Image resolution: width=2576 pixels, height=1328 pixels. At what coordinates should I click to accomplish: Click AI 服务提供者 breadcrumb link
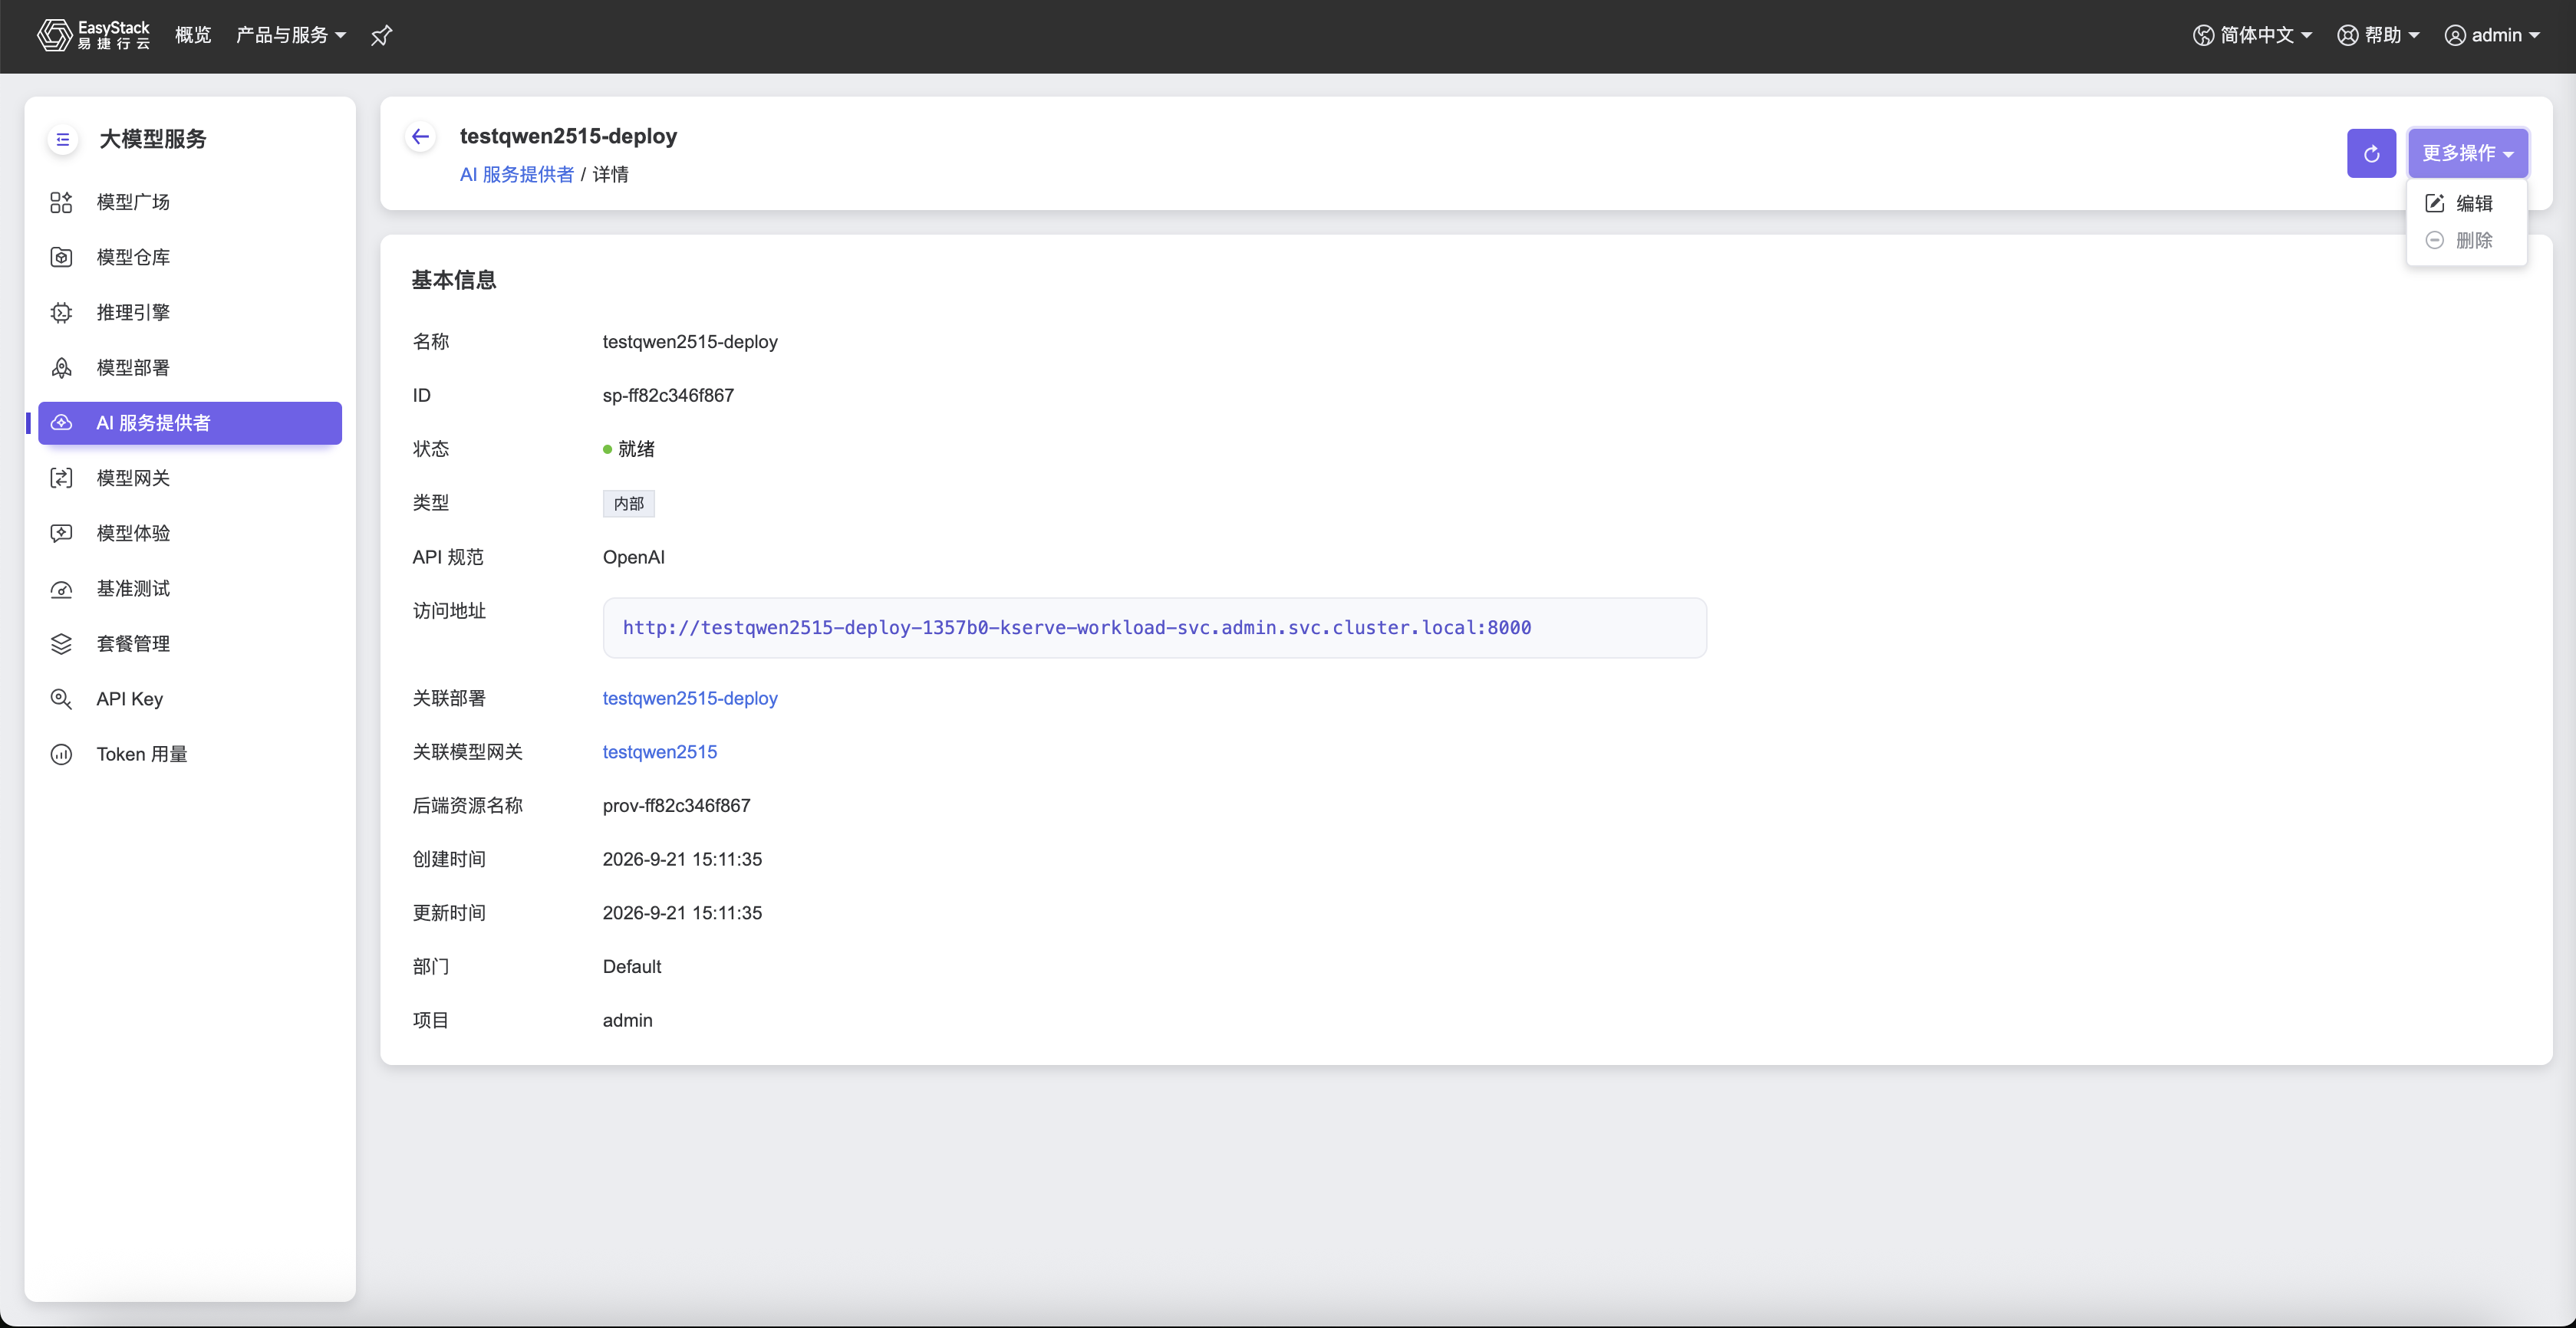point(516,174)
